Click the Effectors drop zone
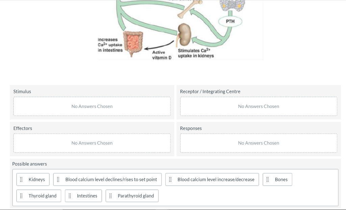This screenshot has width=346, height=210. click(92, 143)
